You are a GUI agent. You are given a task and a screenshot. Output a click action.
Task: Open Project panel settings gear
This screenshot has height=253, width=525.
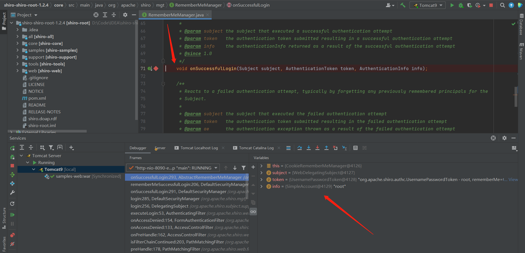(x=125, y=15)
